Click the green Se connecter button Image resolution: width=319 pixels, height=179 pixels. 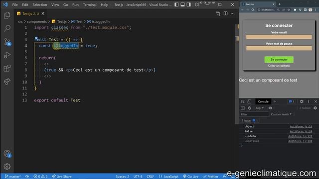(x=279, y=60)
